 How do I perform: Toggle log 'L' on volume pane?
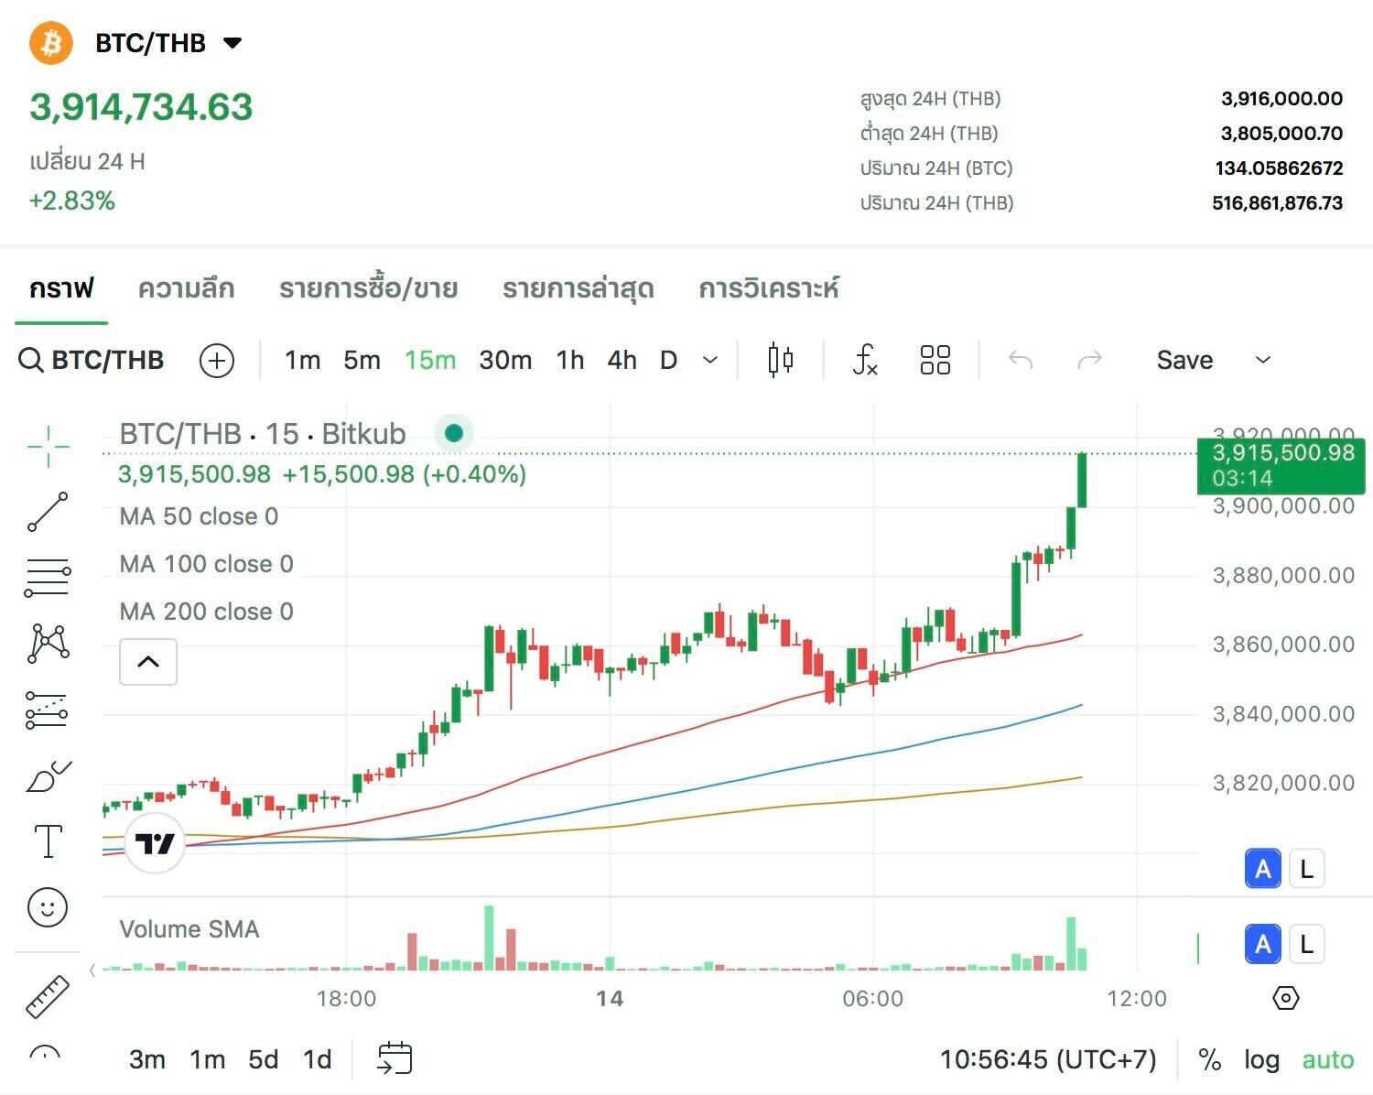pos(1306,944)
